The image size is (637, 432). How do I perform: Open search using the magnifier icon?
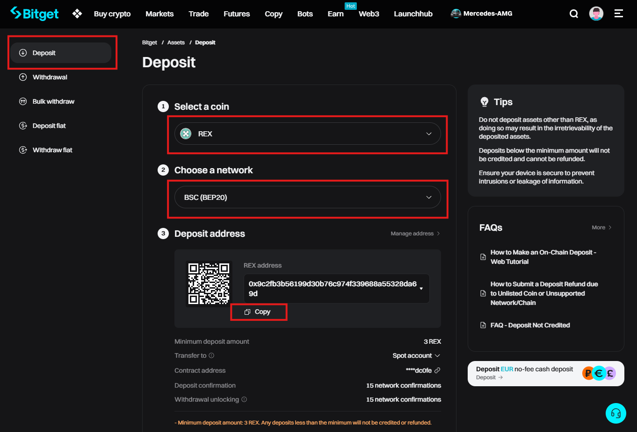(574, 14)
